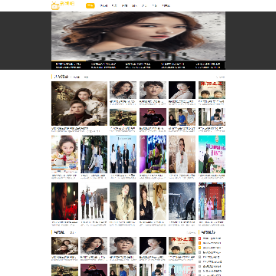This screenshot has height=276, width=276.
Task: Open the ranking entry beside the red badge
Action: [x=212, y=238]
